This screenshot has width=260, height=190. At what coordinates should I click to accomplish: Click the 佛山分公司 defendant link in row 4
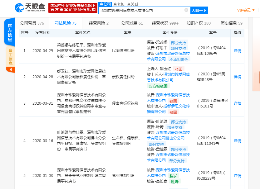[x=168, y=135]
